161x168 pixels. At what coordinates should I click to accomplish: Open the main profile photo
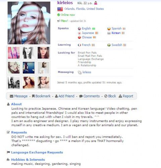coord(29,23)
